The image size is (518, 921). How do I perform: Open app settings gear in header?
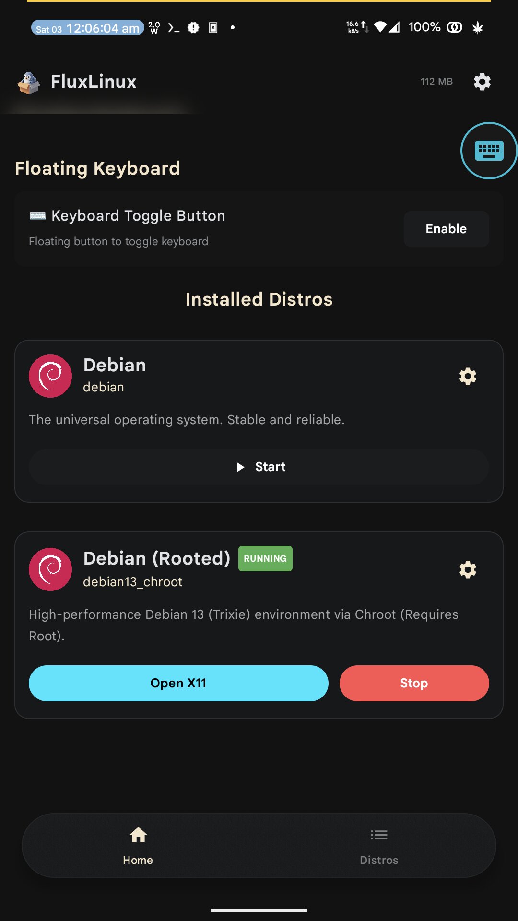pos(482,82)
